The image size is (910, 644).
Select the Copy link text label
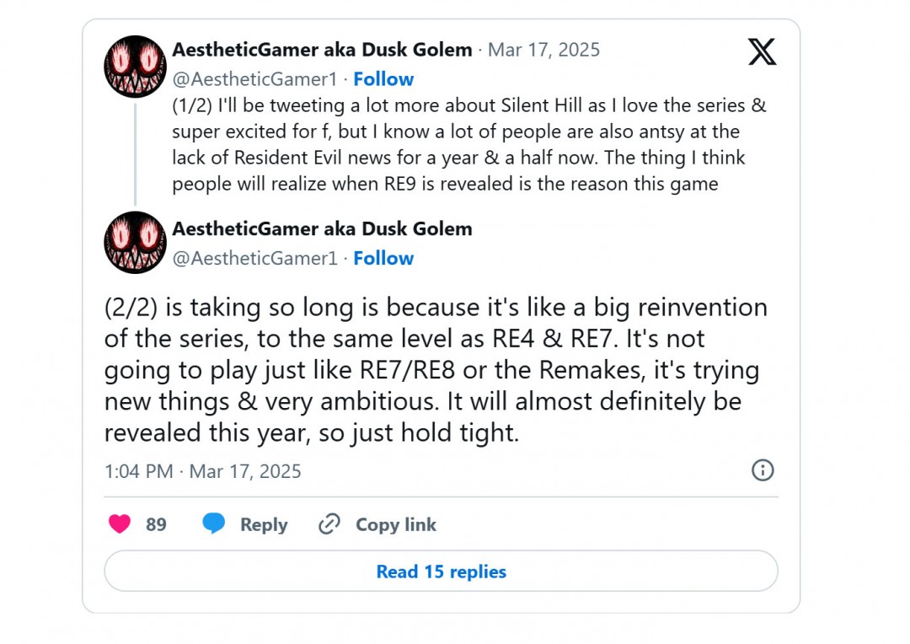(395, 524)
